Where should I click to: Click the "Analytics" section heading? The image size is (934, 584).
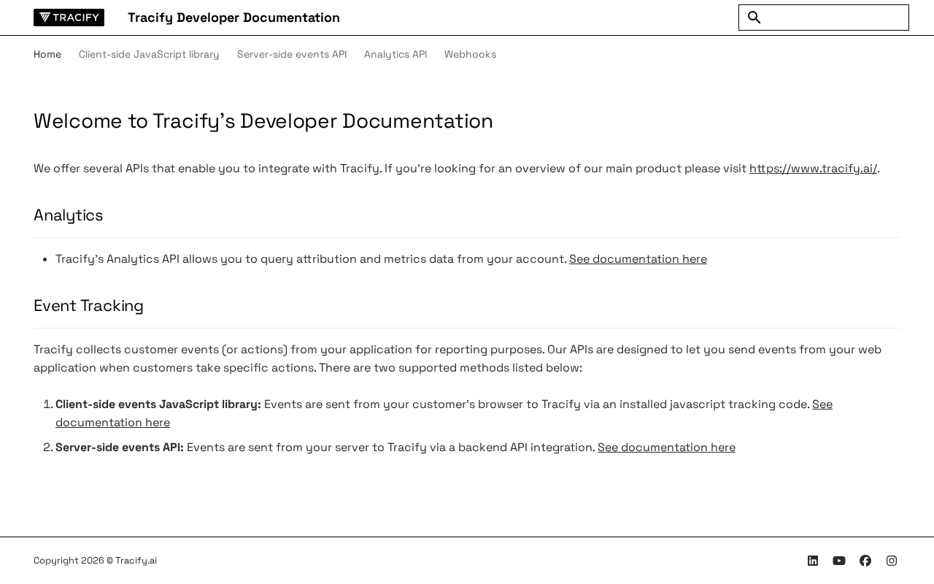point(69,215)
